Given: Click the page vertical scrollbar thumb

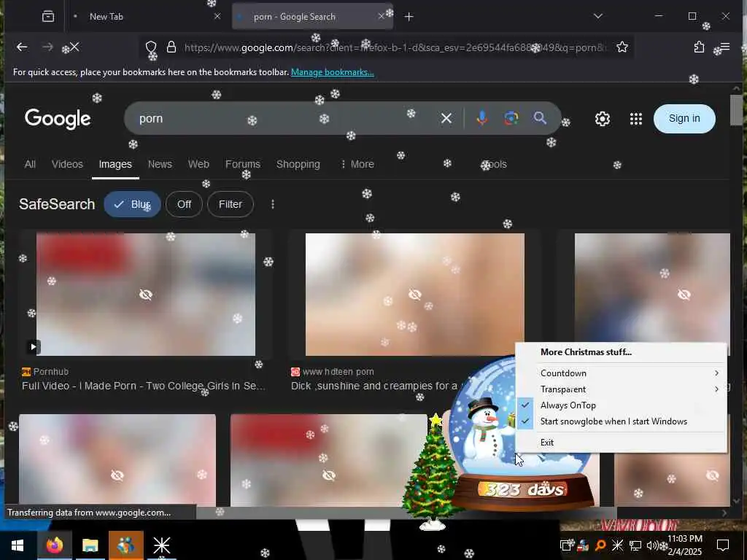Looking at the screenshot, I should click(737, 110).
